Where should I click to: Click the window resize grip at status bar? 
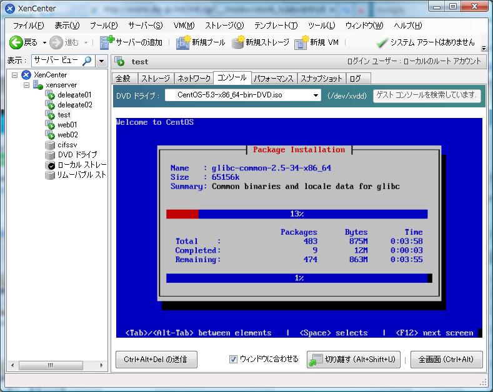click(x=483, y=382)
